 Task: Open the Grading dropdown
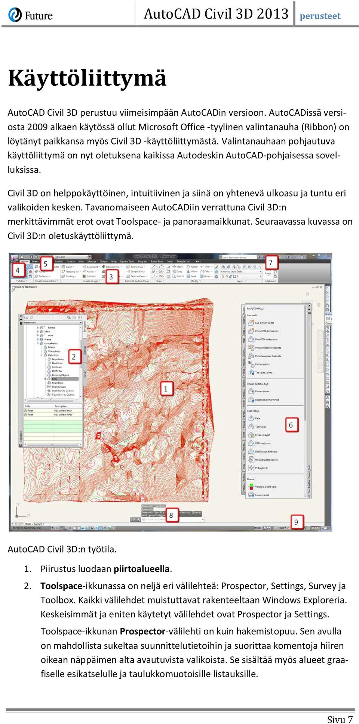pos(70,276)
